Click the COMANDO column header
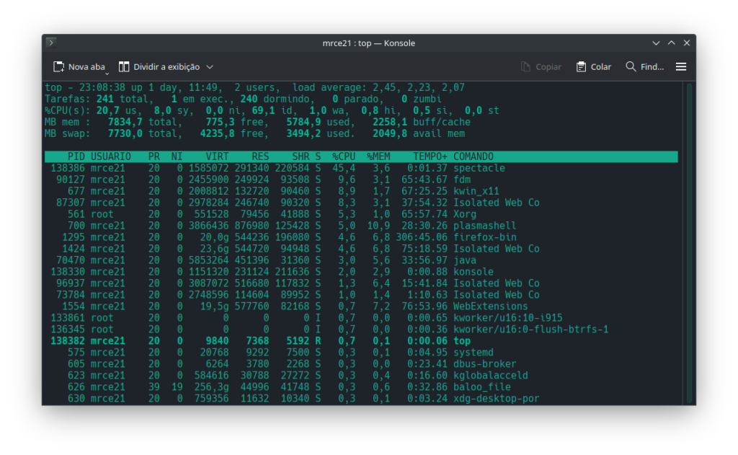 pos(474,156)
